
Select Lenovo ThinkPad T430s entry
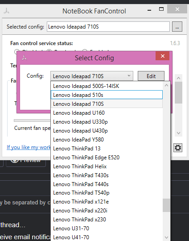[x=107, y=175]
